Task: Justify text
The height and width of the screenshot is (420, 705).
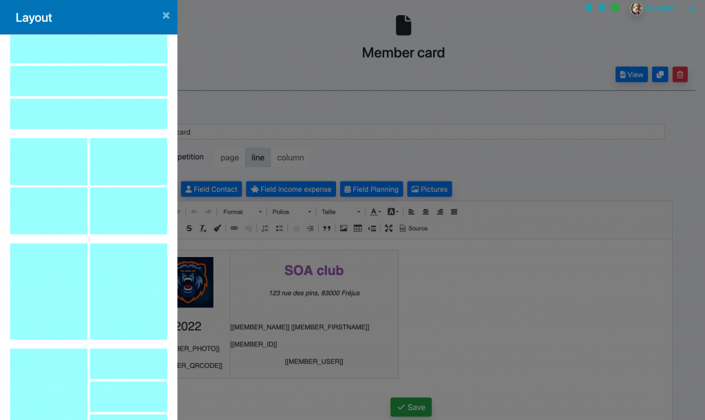Action: click(454, 212)
